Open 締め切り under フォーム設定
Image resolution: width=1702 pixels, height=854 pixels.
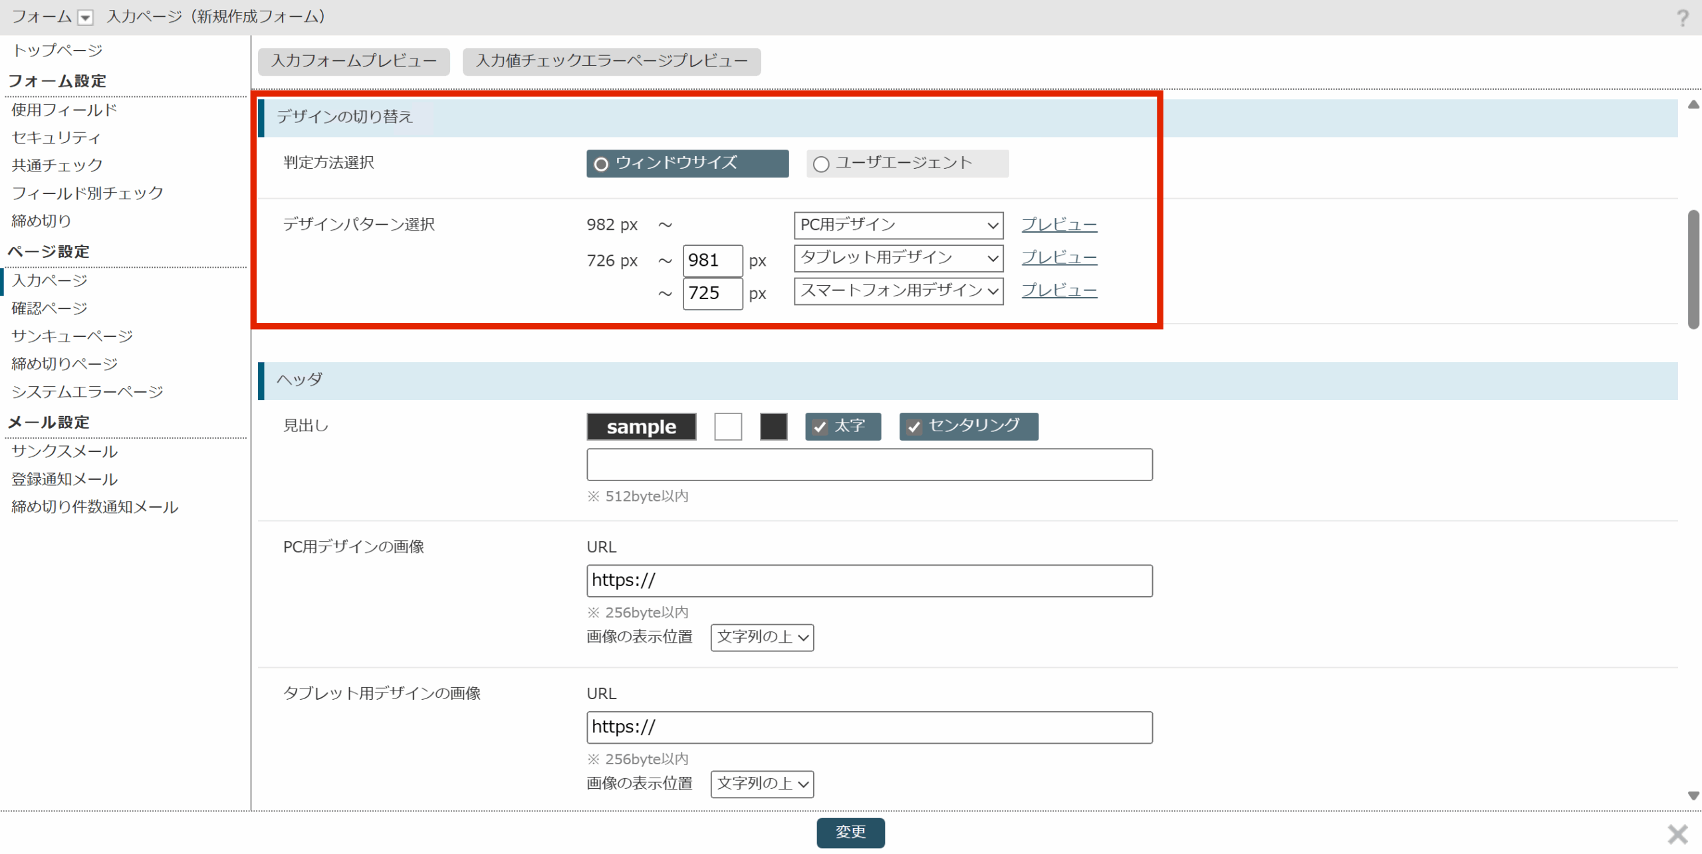pyautogui.click(x=41, y=221)
